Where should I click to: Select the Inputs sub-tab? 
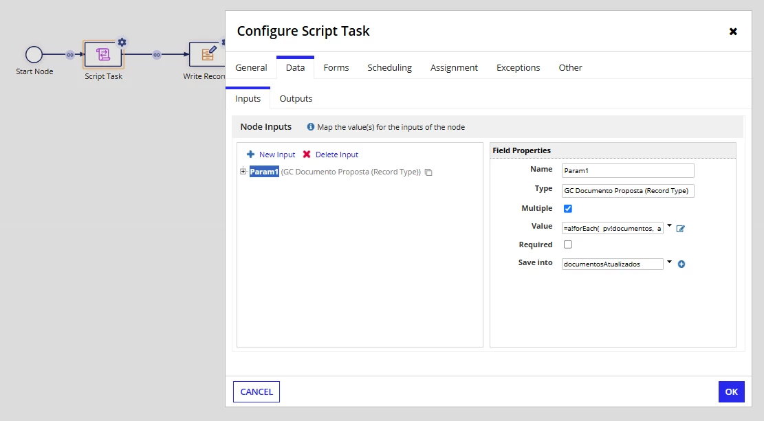coord(248,98)
